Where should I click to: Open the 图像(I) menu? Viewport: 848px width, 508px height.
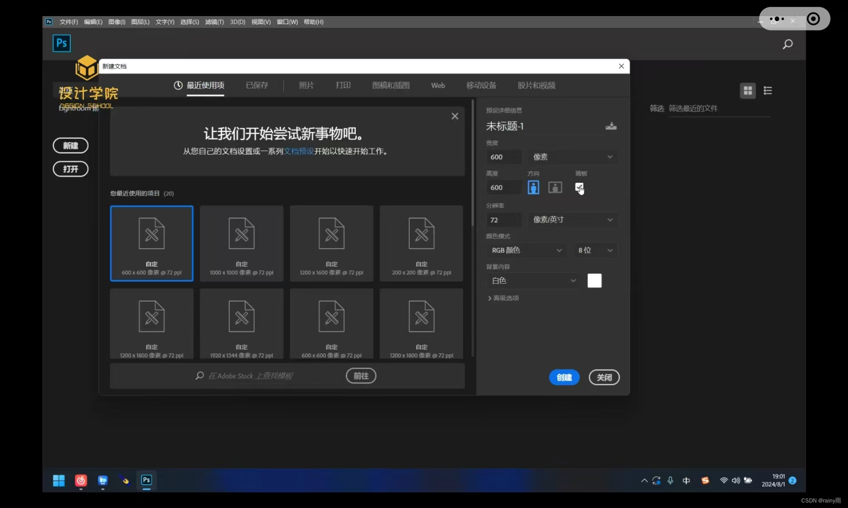pos(117,22)
